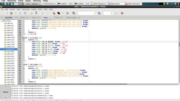Collapse the Functions tree node
This screenshot has width=180, height=101.
pyautogui.click(x=1, y=21)
